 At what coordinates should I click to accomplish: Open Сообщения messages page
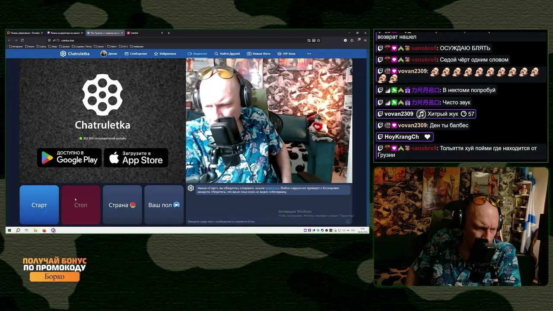136,54
